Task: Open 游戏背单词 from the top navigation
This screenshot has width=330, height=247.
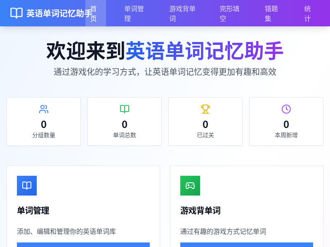Action: coord(182,14)
